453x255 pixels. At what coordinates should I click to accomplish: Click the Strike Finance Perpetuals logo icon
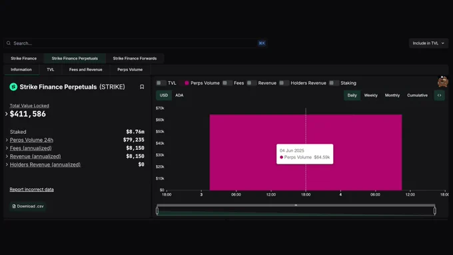click(13, 87)
